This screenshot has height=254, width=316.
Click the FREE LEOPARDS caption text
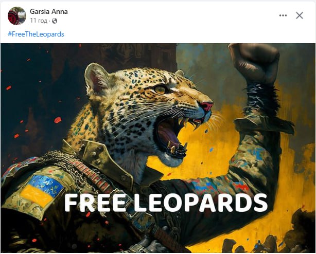coord(166,202)
